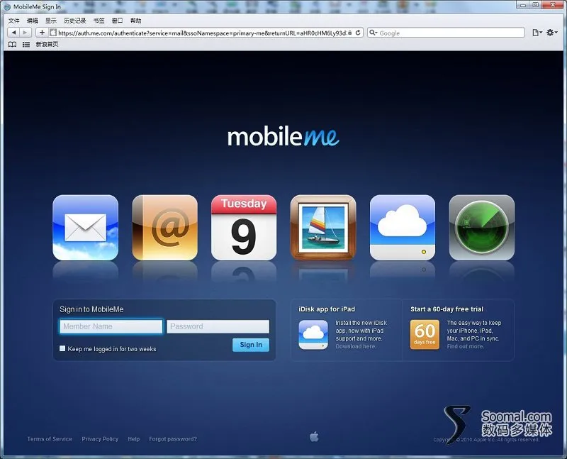Open the Top Sites grid icon

coord(26,44)
